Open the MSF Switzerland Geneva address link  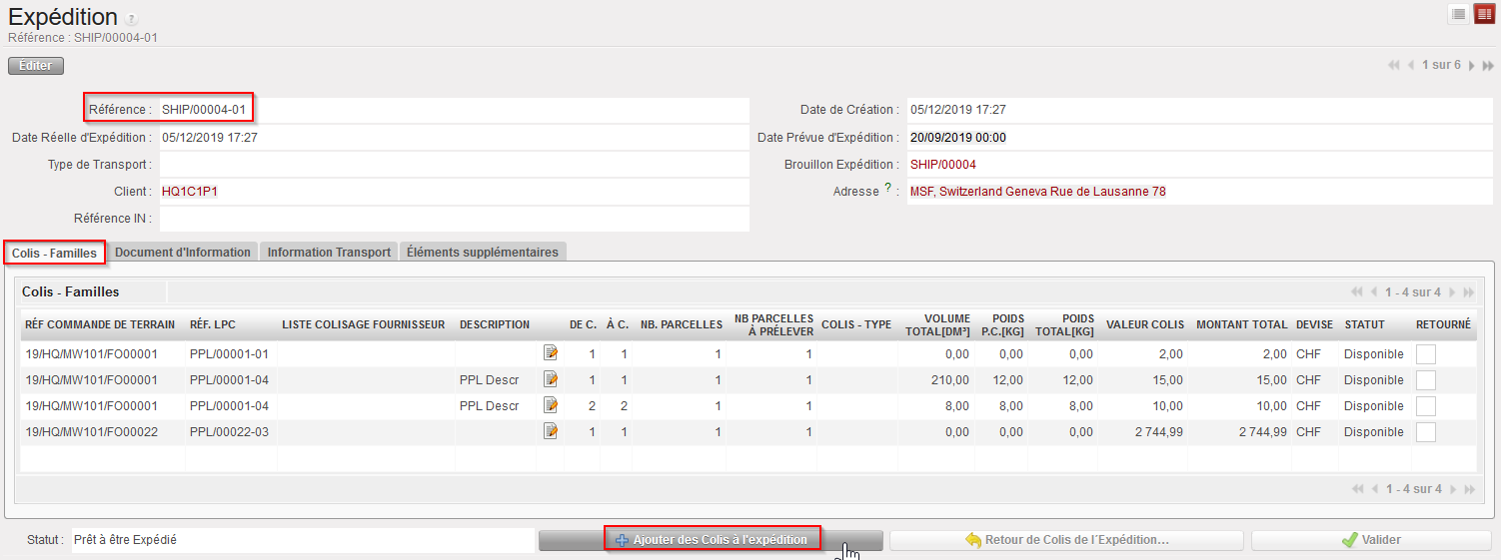pyautogui.click(x=1038, y=191)
